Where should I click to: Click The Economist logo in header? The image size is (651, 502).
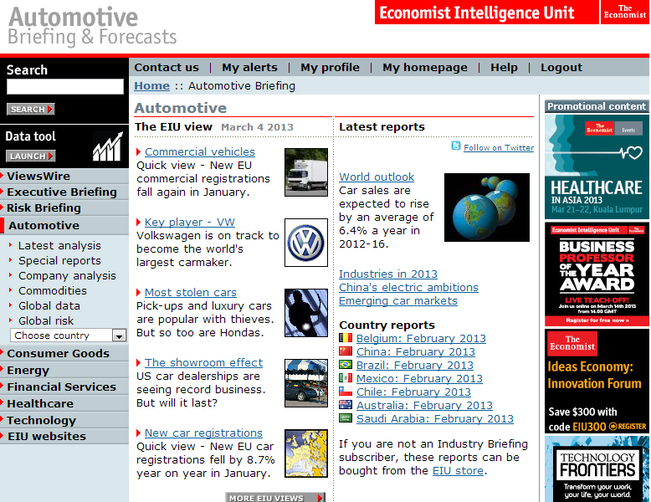625,12
